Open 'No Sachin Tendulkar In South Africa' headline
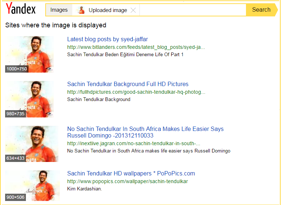 (x=145, y=132)
